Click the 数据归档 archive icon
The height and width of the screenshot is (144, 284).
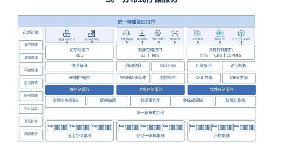point(220,33)
